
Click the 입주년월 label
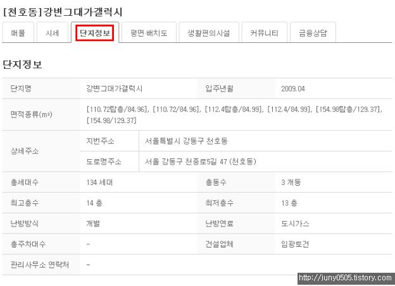coord(220,88)
